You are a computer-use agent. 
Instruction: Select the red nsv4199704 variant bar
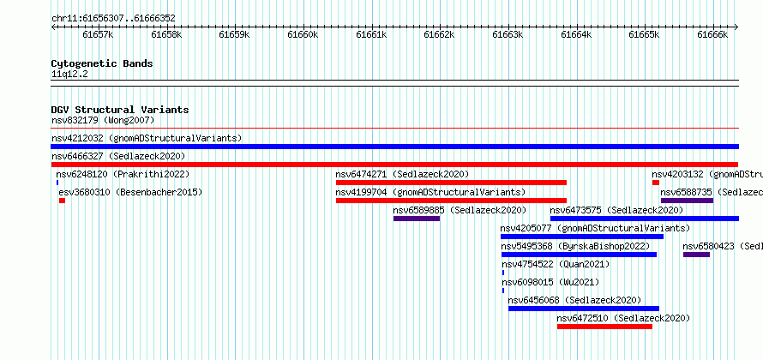coord(451,201)
